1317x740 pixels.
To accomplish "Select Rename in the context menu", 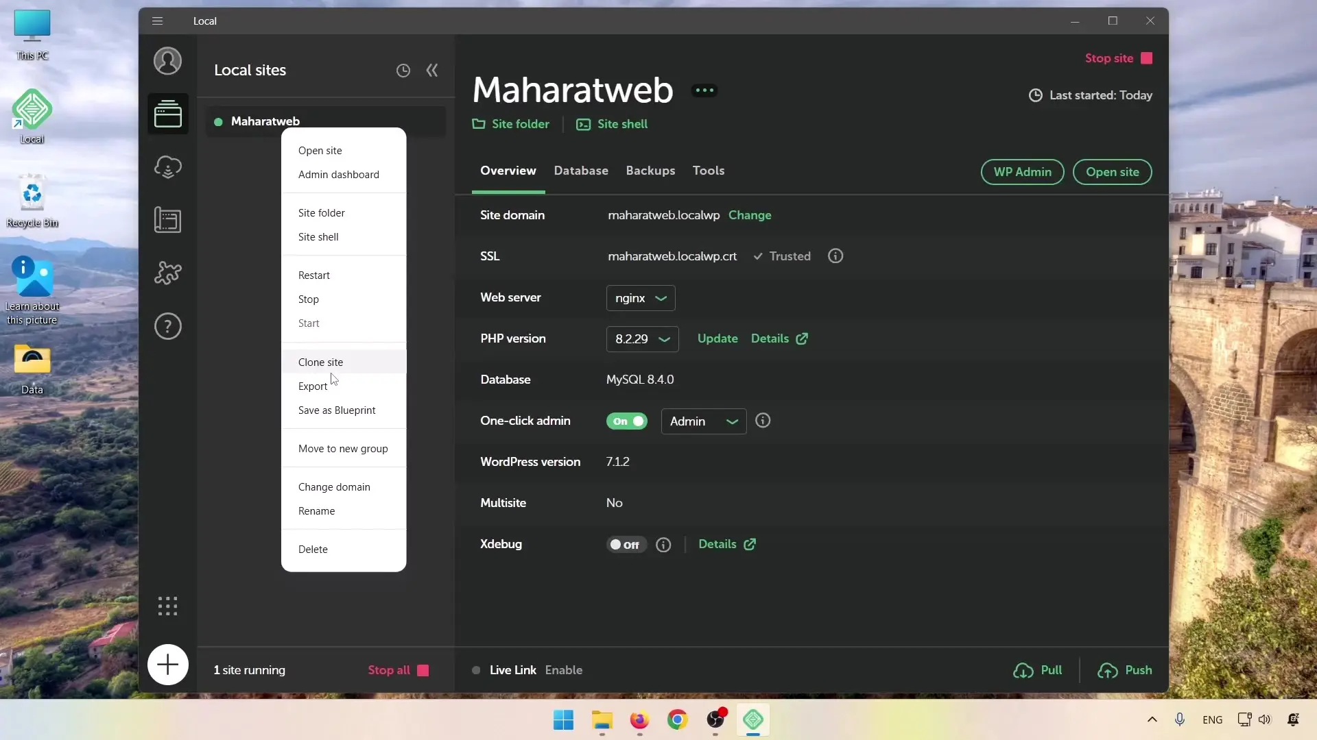I will [344, 511].
